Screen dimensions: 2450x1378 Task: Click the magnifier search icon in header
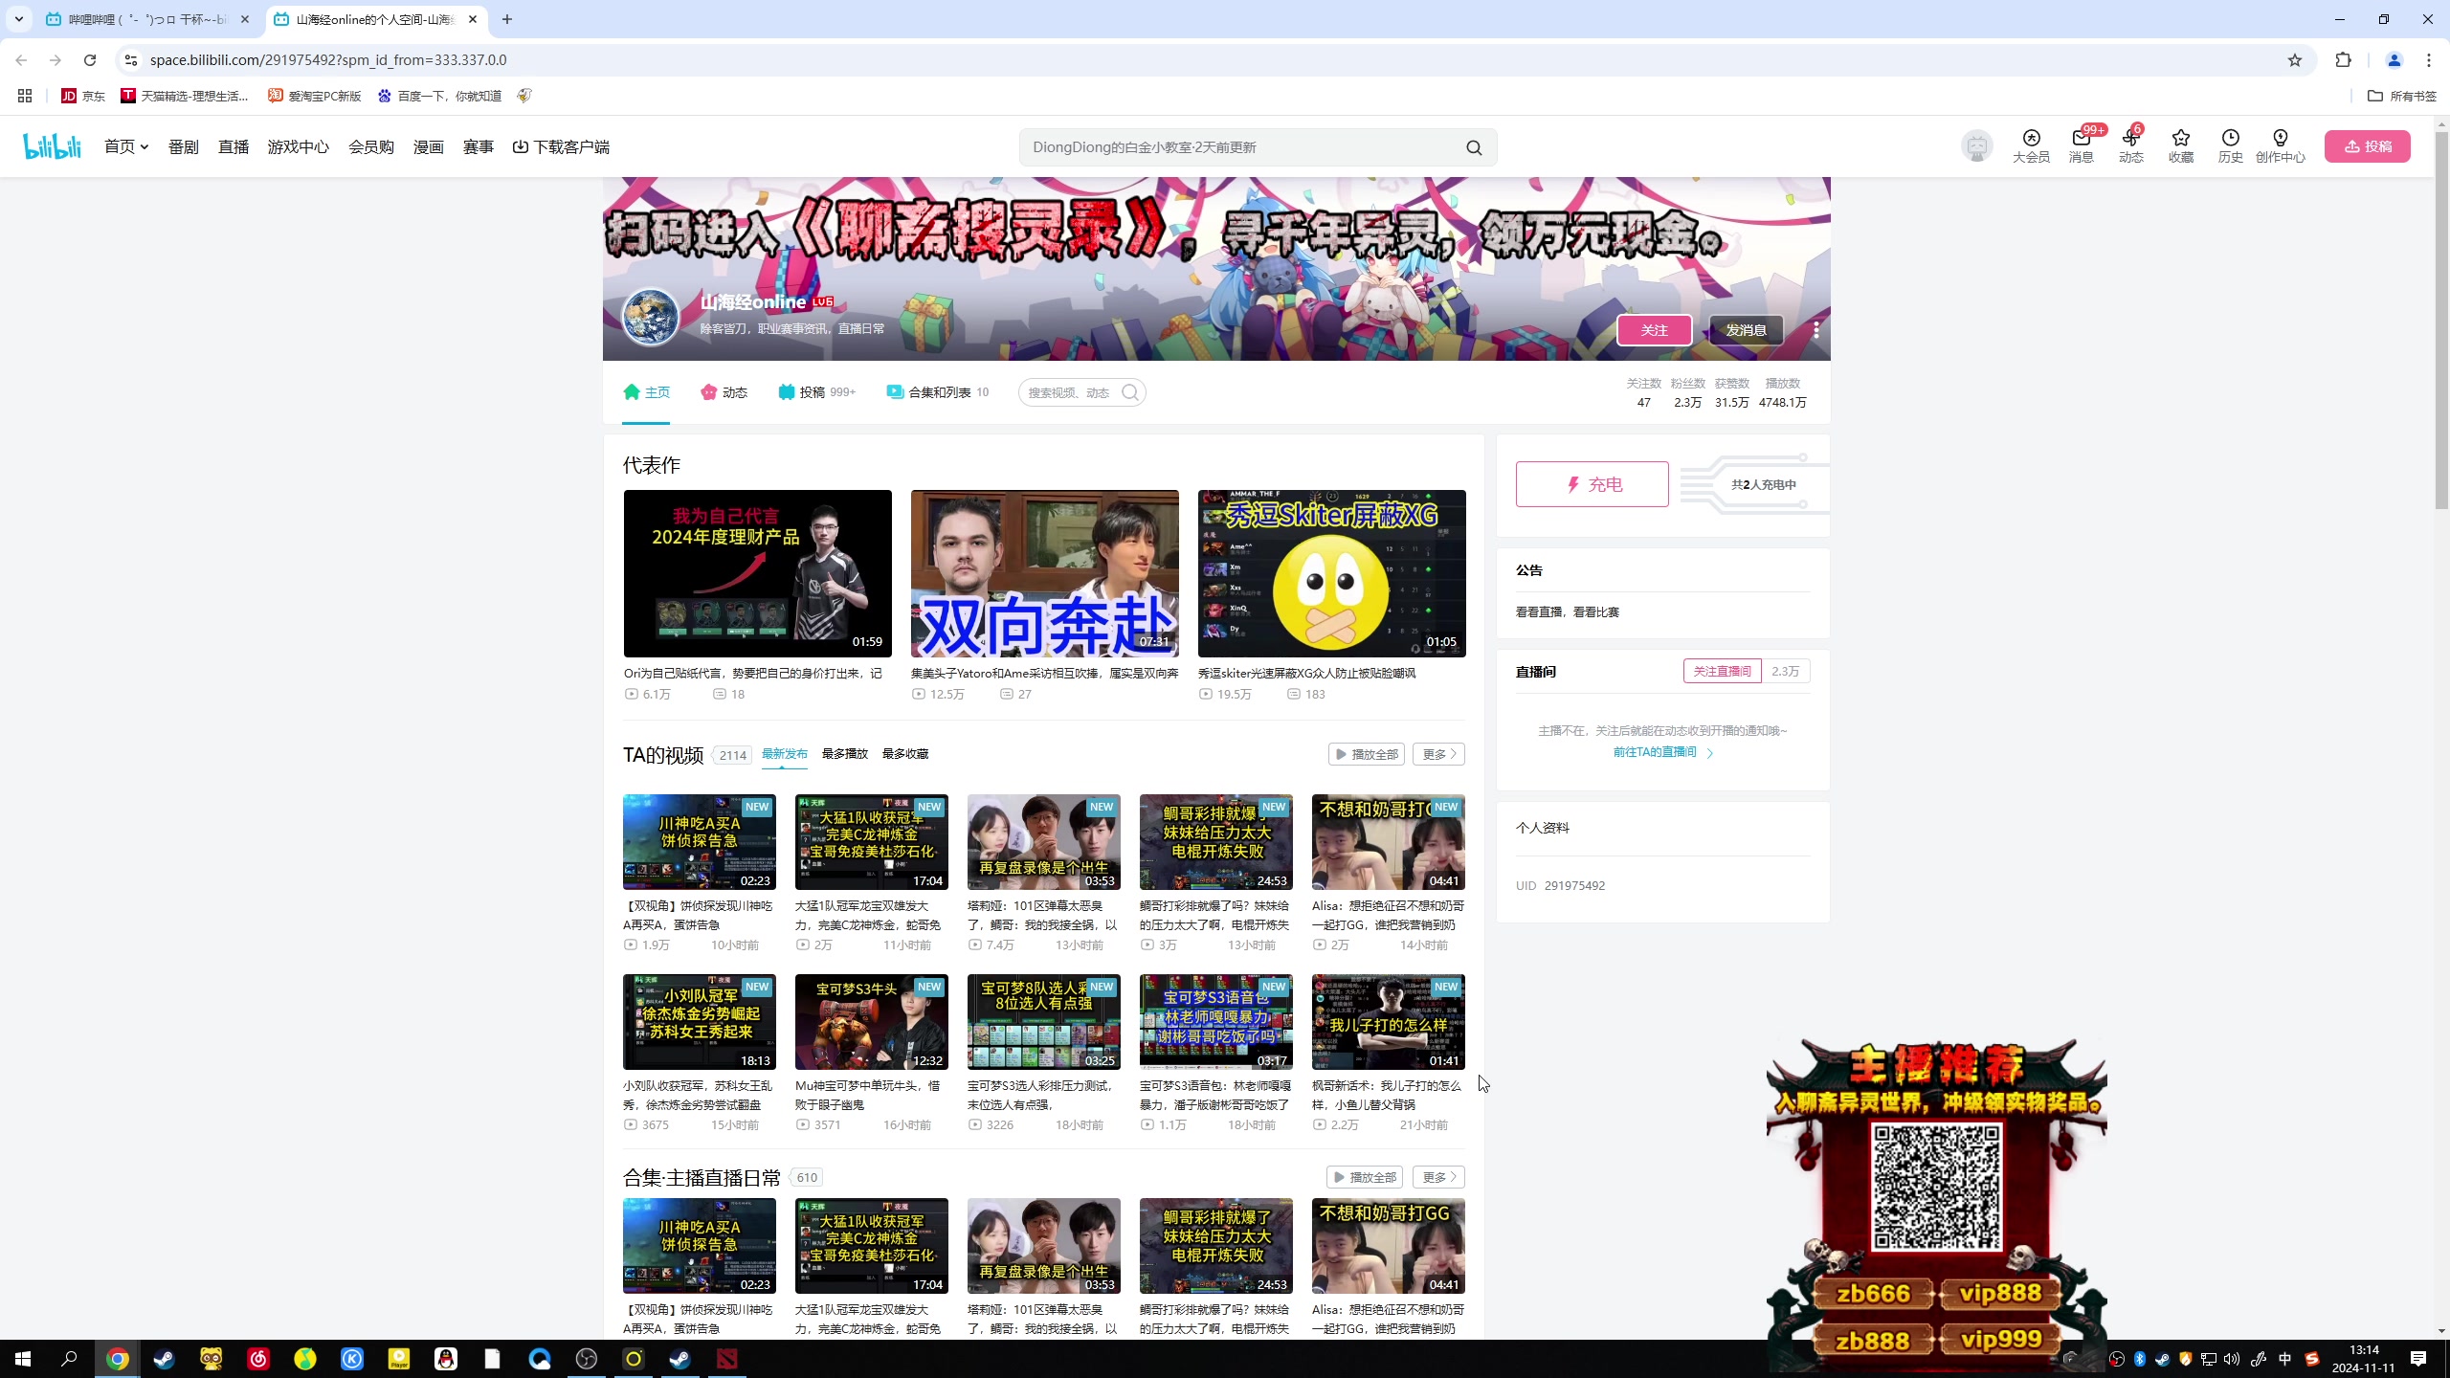1474,147
